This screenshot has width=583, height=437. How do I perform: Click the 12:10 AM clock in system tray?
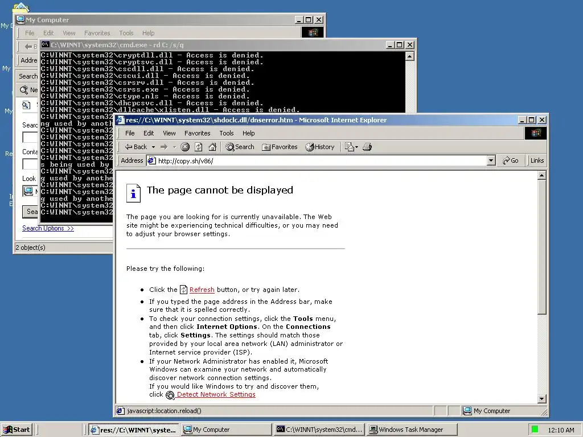[561, 430]
